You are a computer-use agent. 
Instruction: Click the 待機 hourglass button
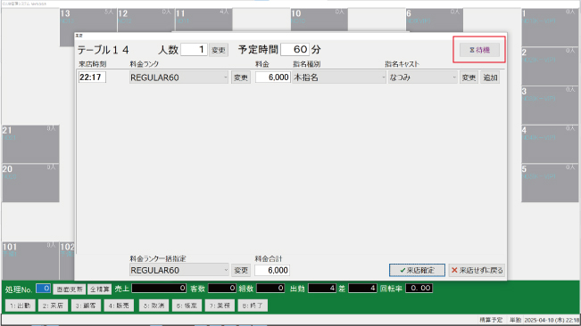(479, 50)
